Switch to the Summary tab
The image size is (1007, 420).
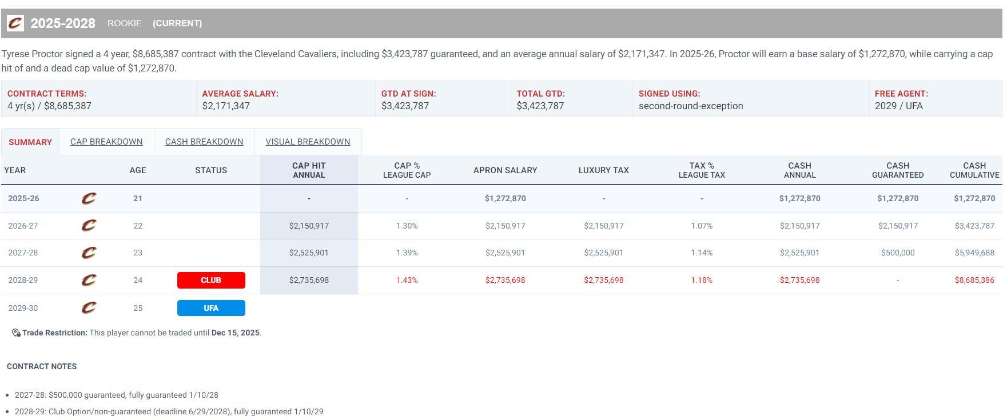pyautogui.click(x=30, y=142)
